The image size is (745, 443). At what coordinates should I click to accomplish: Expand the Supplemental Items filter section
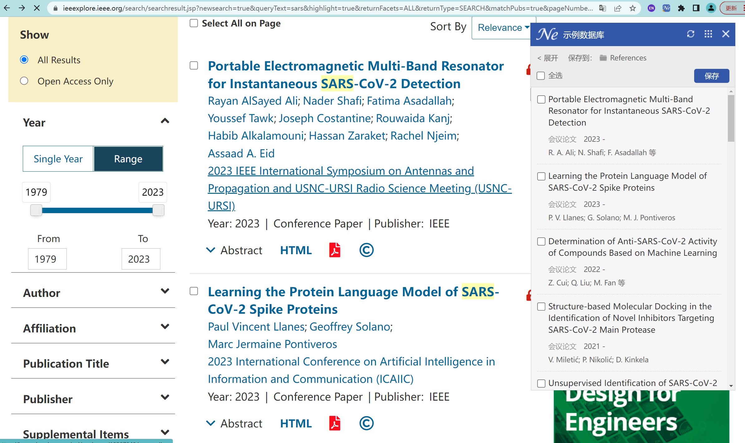pyautogui.click(x=165, y=432)
